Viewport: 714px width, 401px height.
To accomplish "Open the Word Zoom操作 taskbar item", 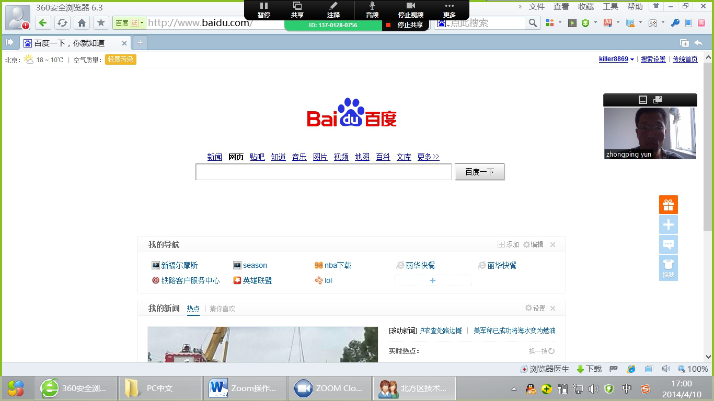I will pyautogui.click(x=245, y=388).
